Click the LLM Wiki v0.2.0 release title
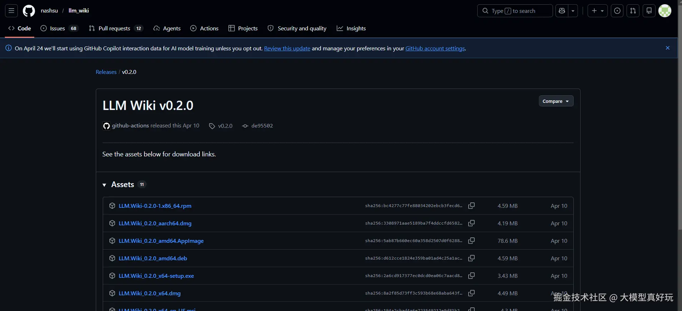Viewport: 682px width, 311px height. [148, 105]
